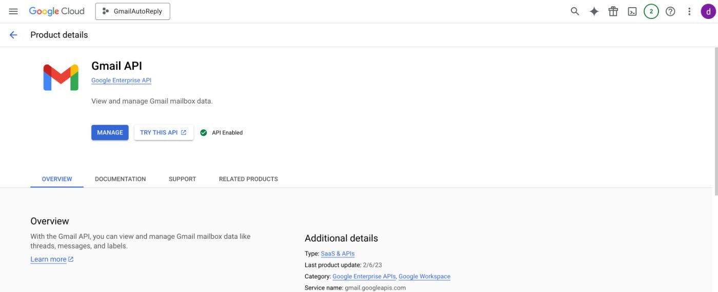Open the Gemini AI sparkle icon
The width and height of the screenshot is (718, 292).
point(594,11)
